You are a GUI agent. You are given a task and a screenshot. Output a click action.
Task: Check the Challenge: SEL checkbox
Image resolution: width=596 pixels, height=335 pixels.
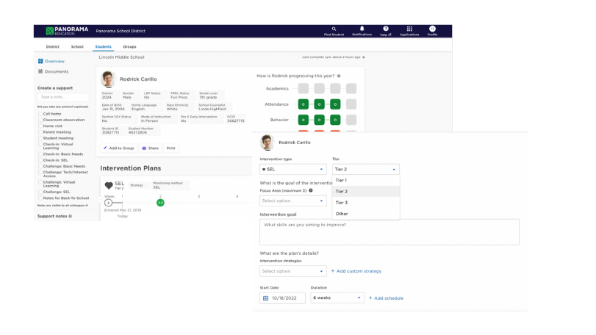(x=40, y=192)
